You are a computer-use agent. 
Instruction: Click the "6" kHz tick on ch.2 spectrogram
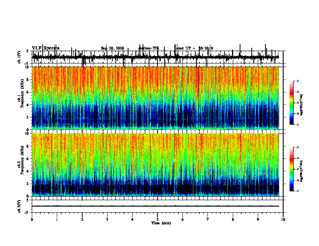pos(28,159)
